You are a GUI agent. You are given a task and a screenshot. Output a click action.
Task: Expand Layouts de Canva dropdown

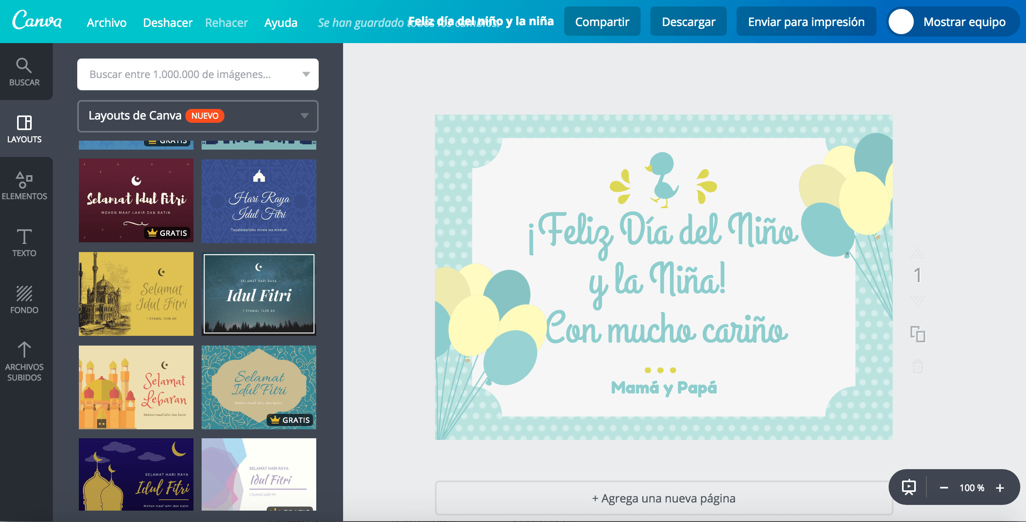(x=198, y=116)
